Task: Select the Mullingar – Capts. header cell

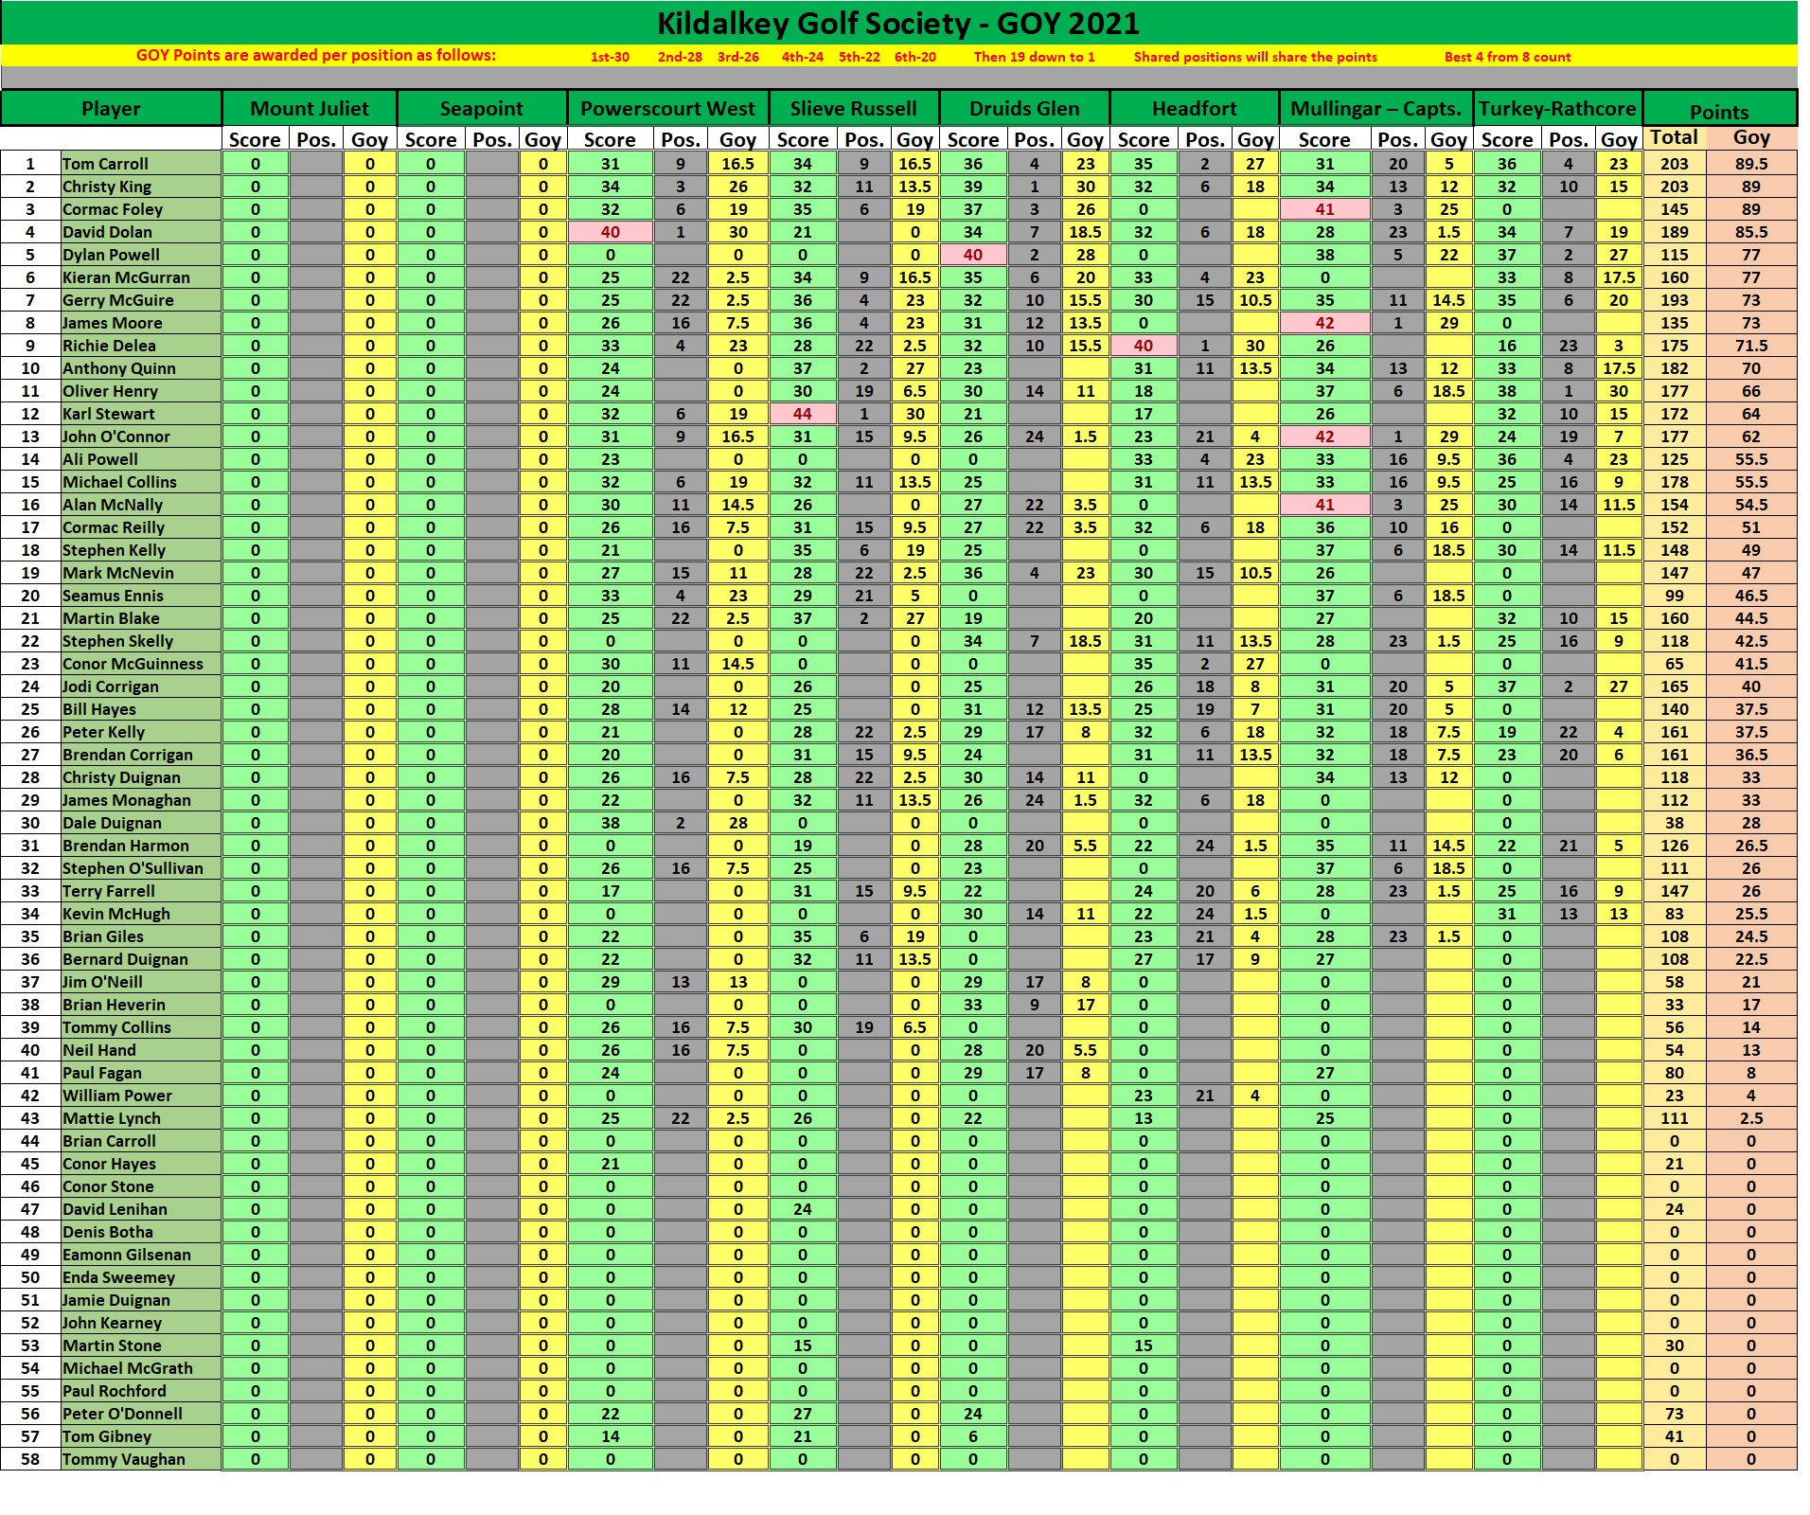Action: (x=1376, y=109)
